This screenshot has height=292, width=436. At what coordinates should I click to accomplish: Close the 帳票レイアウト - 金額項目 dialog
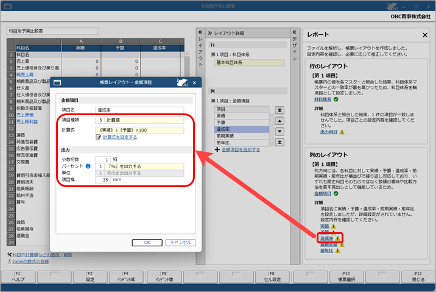coord(194,83)
